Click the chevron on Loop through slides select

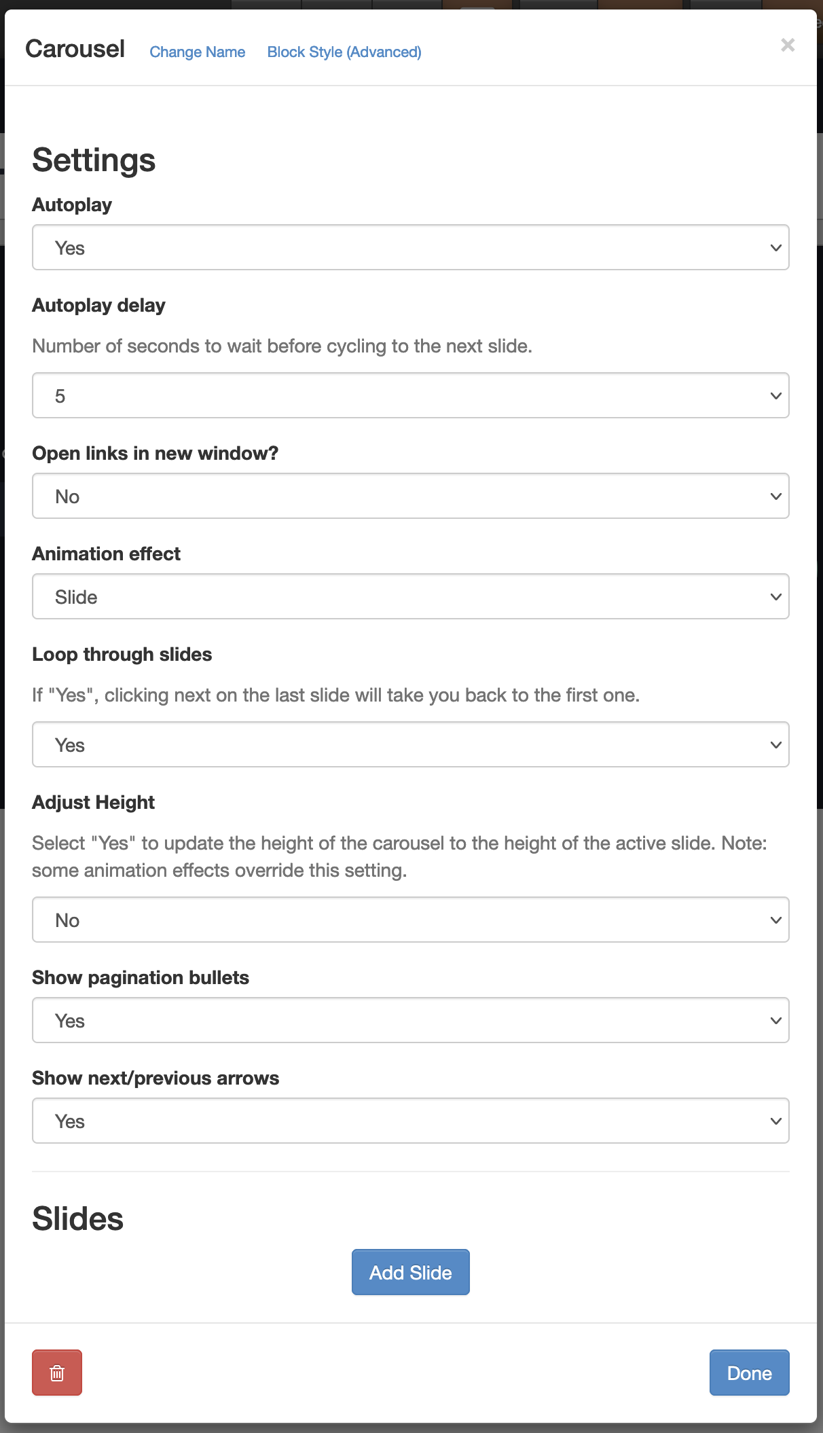point(775,745)
